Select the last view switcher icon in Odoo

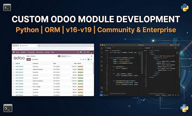(x=91, y=59)
